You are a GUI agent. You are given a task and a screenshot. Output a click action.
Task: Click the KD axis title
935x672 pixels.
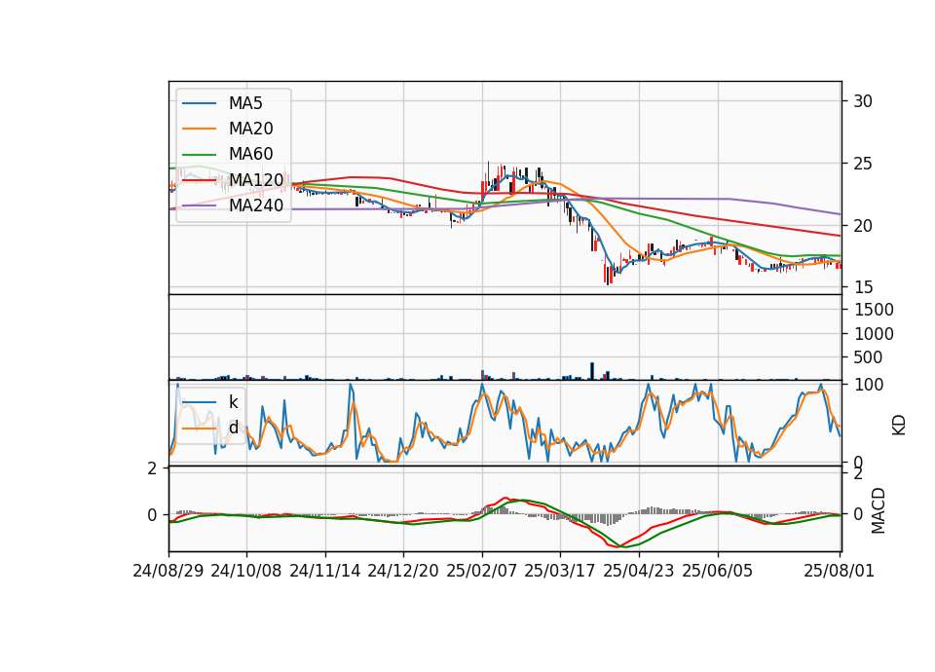point(899,426)
